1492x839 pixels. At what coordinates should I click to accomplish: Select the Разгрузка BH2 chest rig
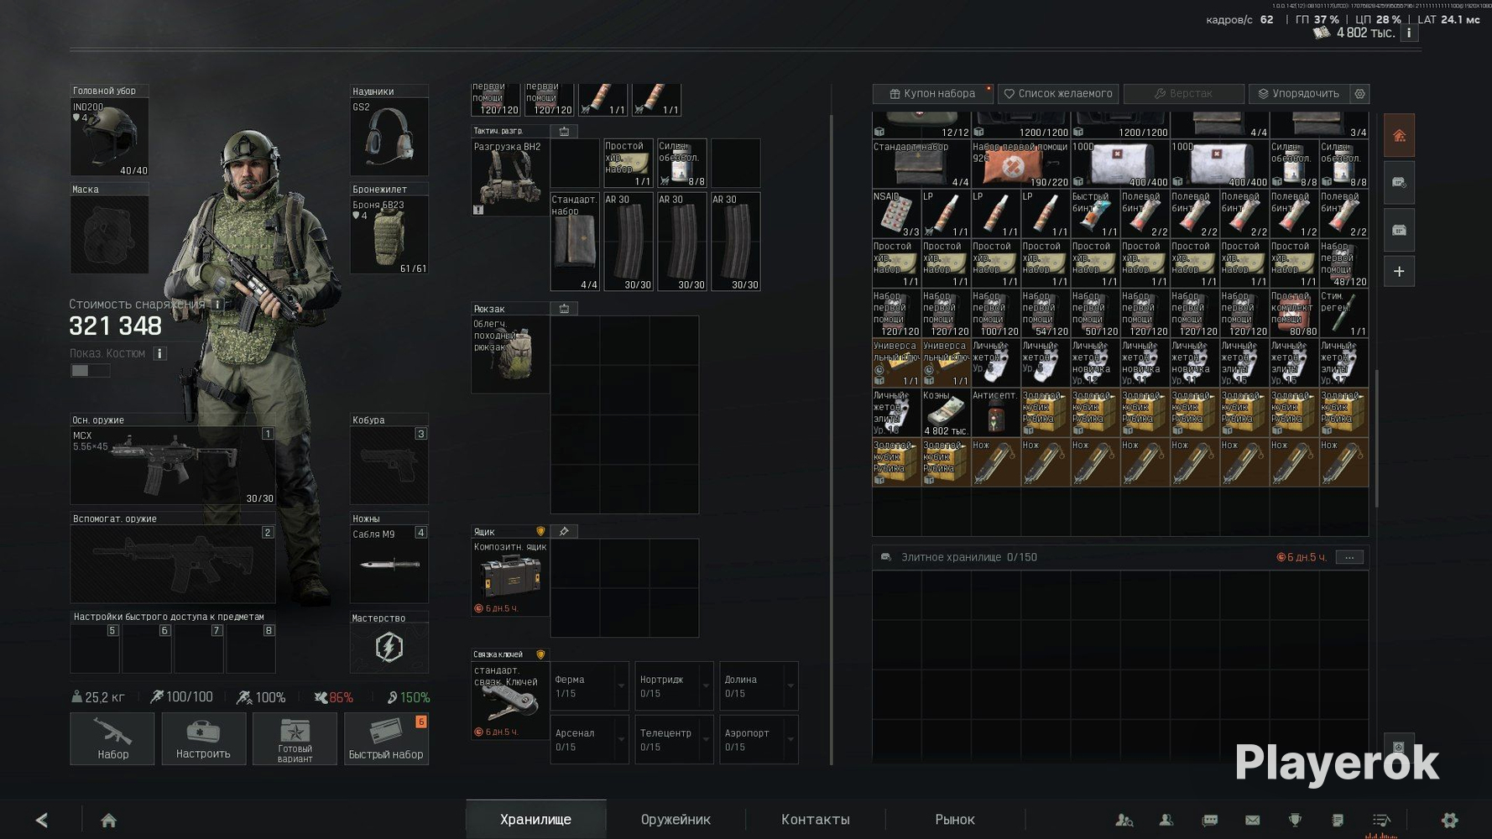click(510, 177)
